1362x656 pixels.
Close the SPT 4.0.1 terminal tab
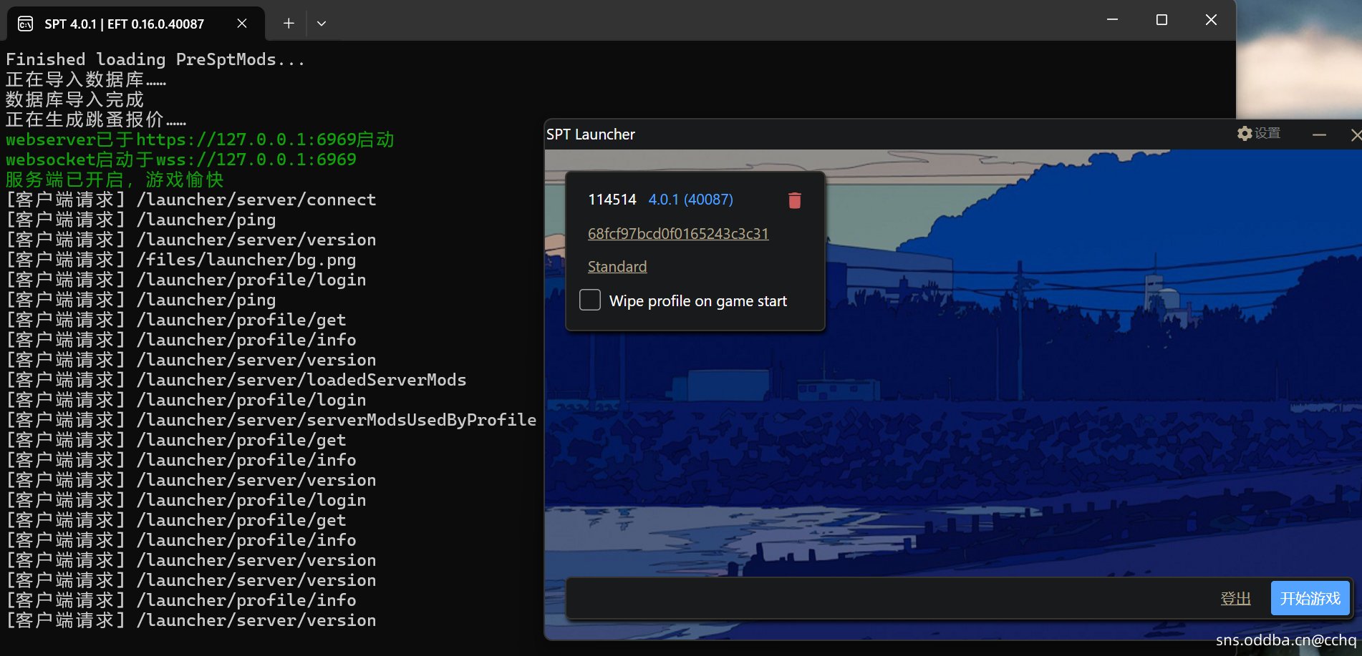242,24
